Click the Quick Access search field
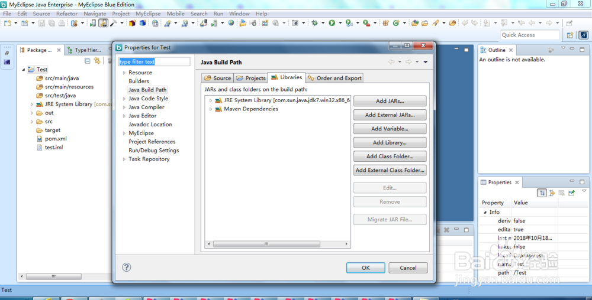Image resolution: width=592 pixels, height=300 pixels. (530, 35)
